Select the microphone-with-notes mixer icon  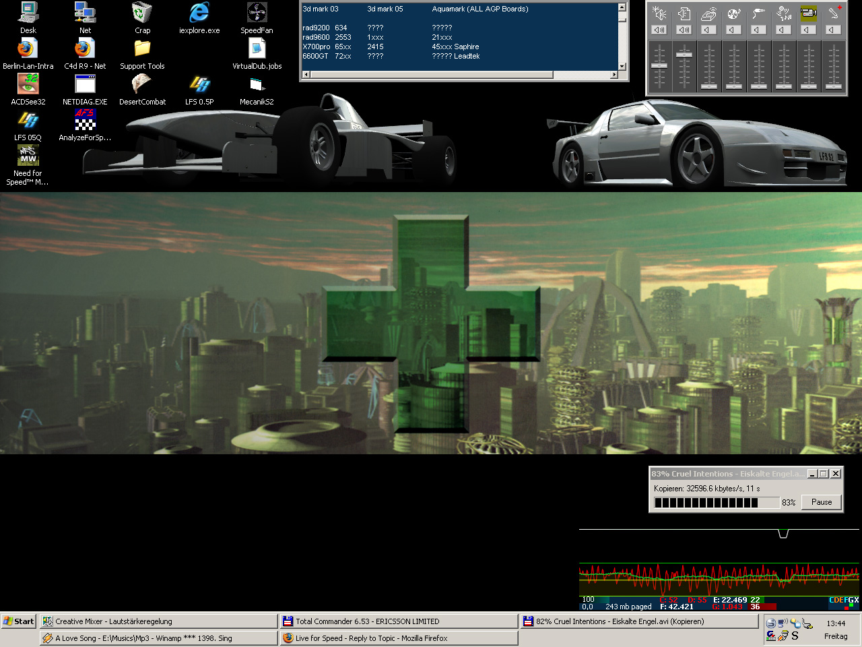click(x=784, y=13)
